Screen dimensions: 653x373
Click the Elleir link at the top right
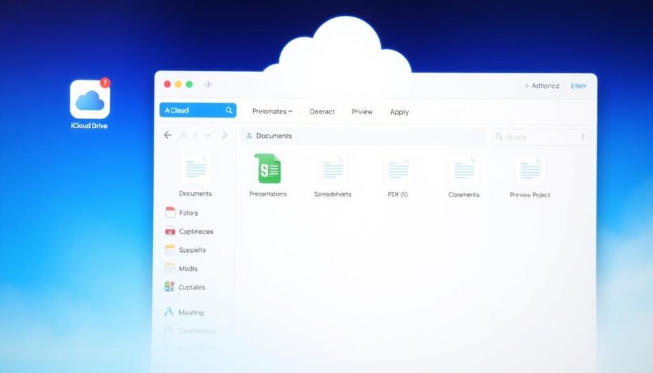578,85
